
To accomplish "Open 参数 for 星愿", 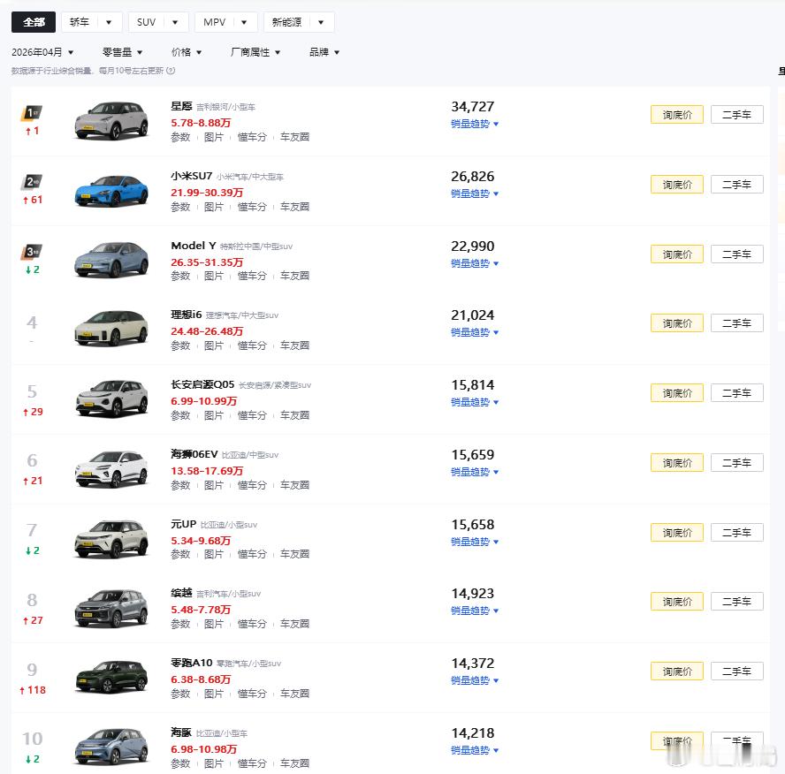I will coord(180,137).
